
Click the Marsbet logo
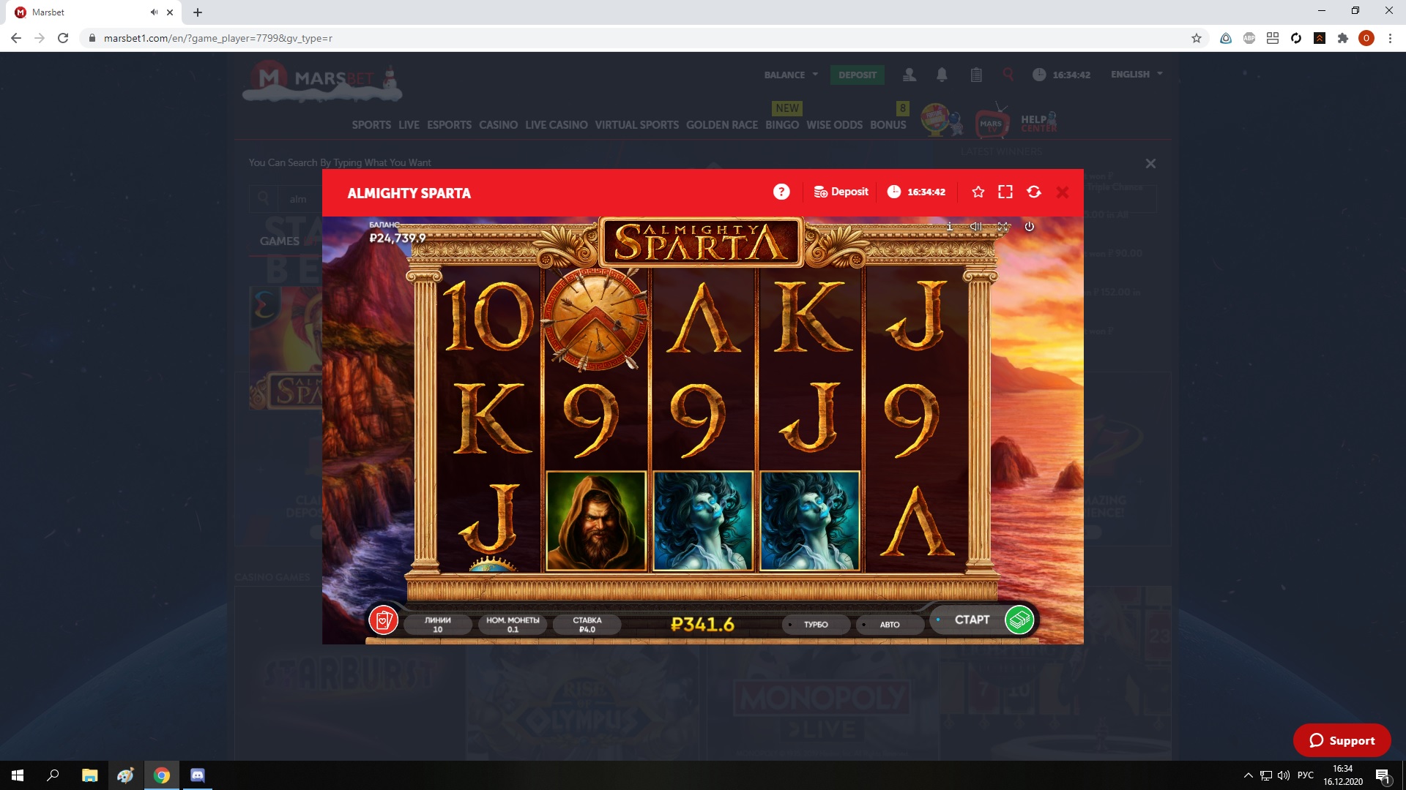tap(322, 79)
